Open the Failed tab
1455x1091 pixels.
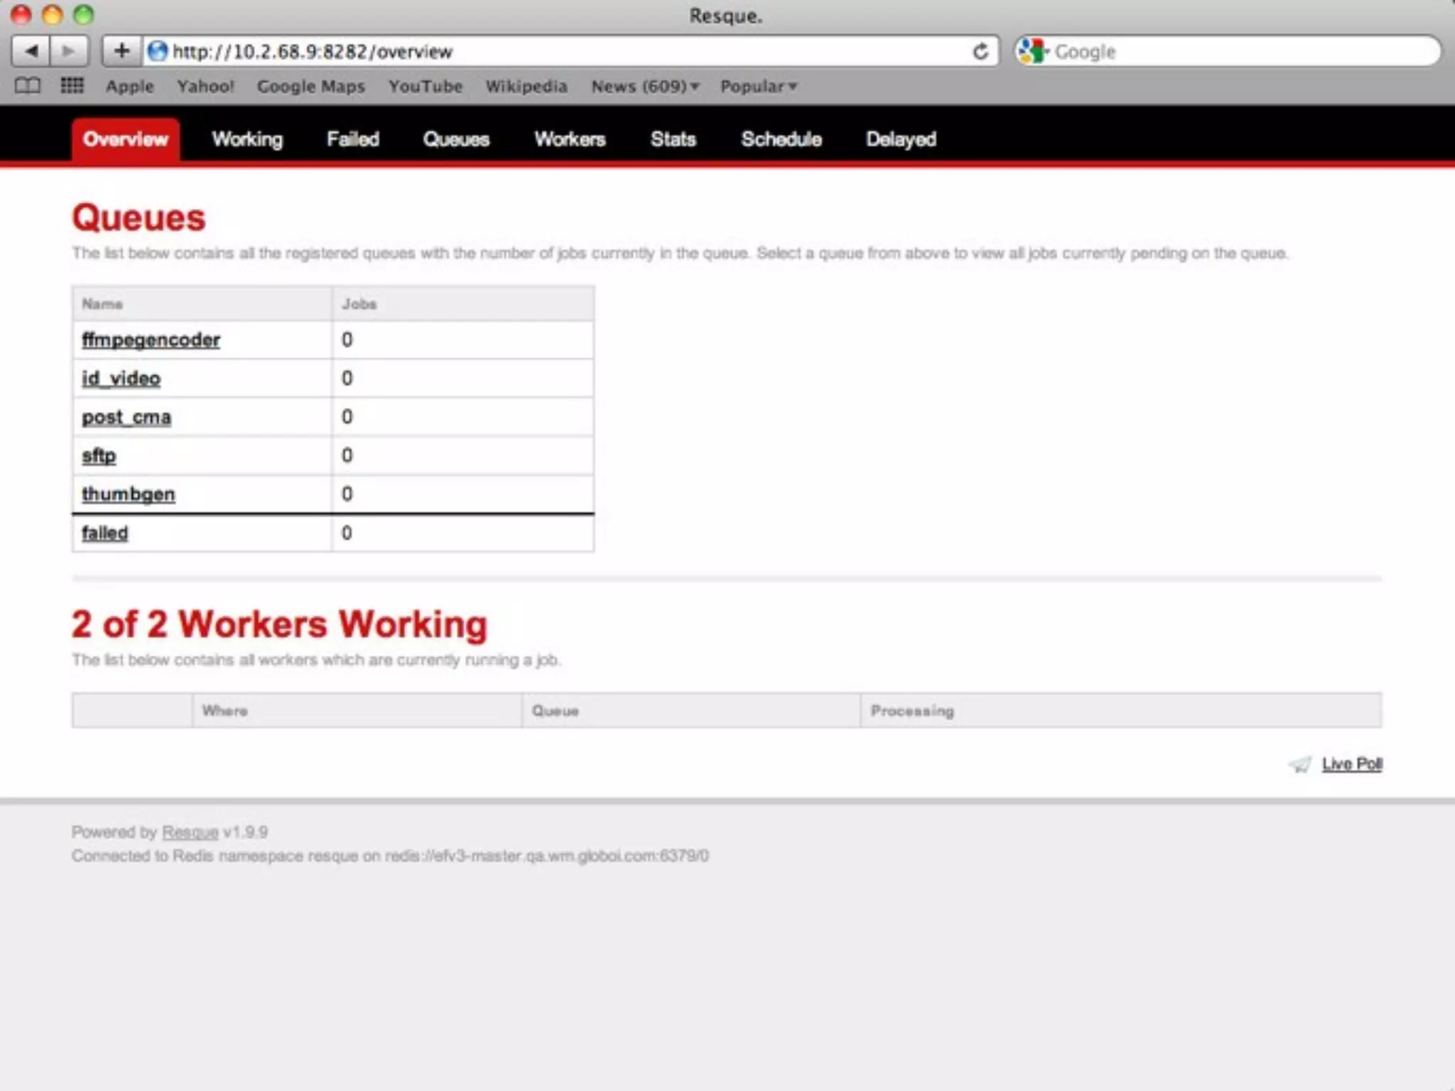tap(352, 139)
